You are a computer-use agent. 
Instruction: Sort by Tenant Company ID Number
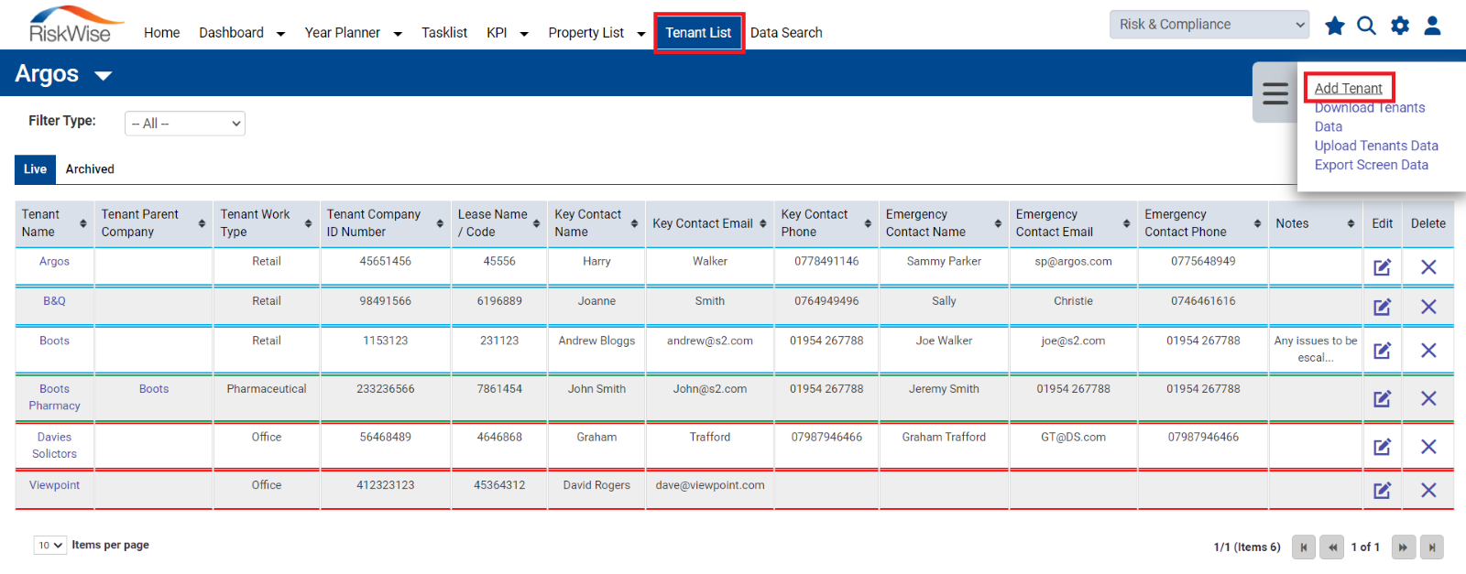click(440, 223)
